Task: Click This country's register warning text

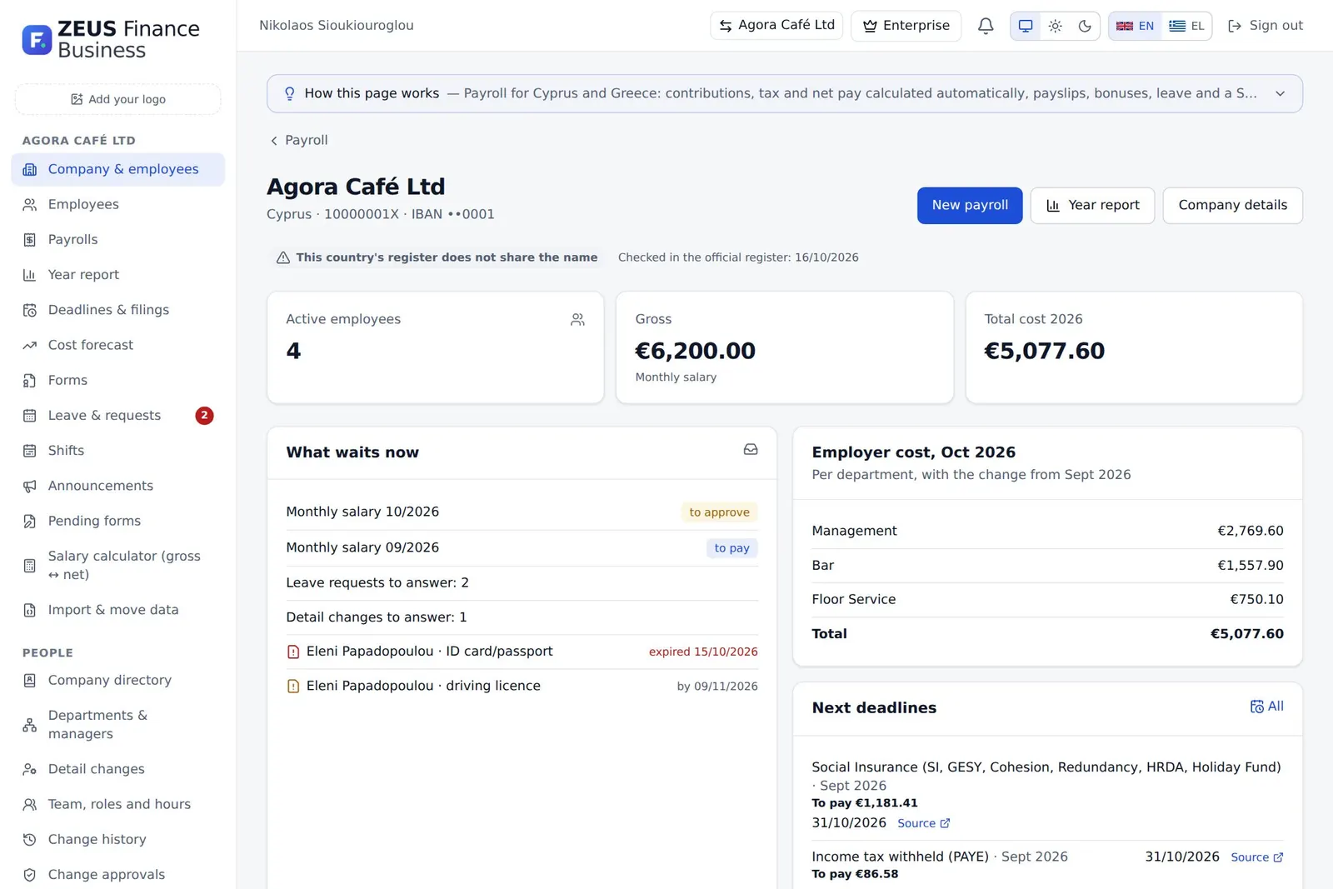Action: 447,257
